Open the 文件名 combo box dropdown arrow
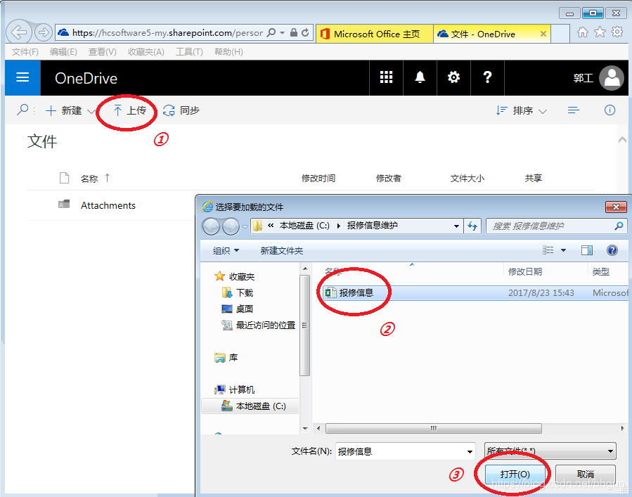The width and height of the screenshot is (632, 497). [x=470, y=451]
